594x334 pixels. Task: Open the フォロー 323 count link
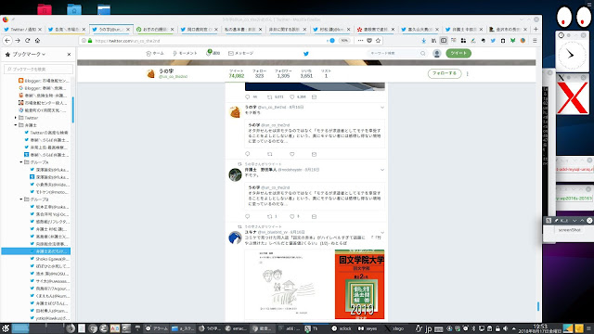coord(259,73)
